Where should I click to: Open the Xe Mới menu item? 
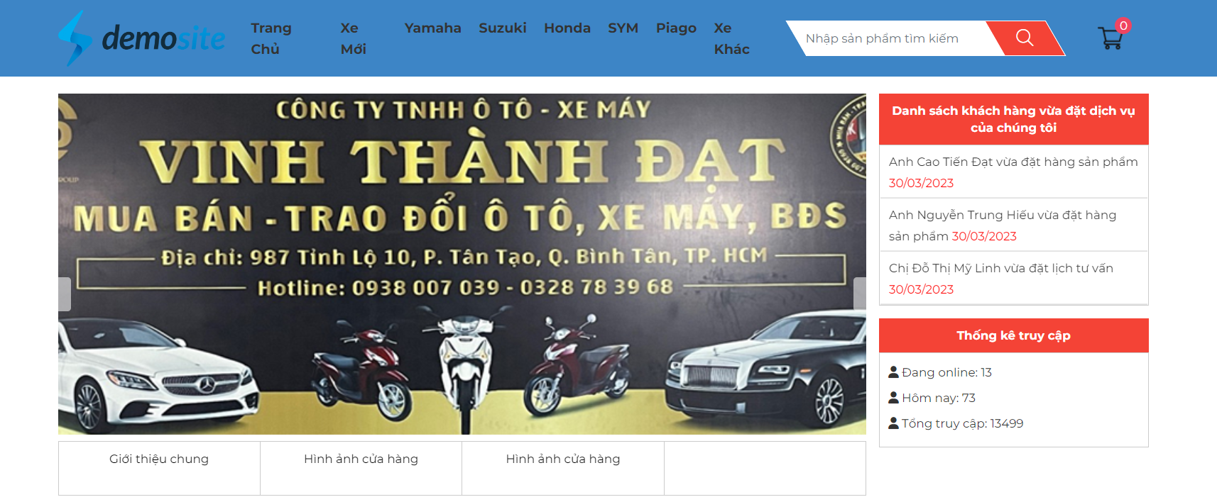[353, 38]
